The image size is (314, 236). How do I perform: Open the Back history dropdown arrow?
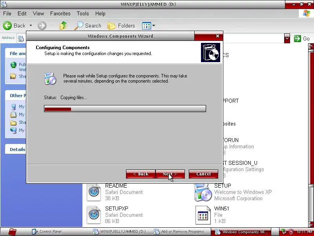[x=31, y=26]
